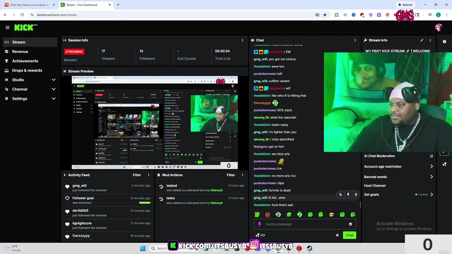
Task: Click gmg_will username in Activity Feed
Action: (x=79, y=186)
